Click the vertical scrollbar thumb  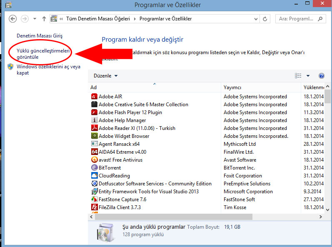point(327,96)
